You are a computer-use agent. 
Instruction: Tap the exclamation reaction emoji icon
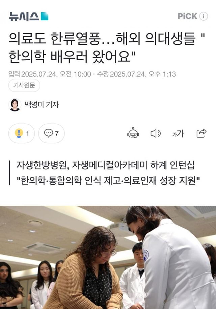tap(19, 133)
